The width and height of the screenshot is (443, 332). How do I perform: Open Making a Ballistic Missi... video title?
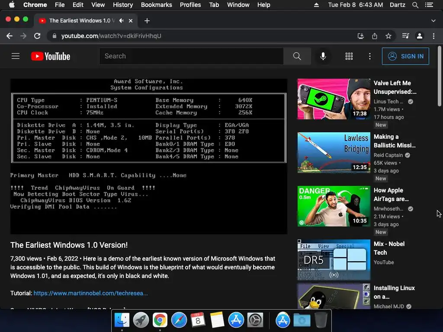pyautogui.click(x=395, y=141)
